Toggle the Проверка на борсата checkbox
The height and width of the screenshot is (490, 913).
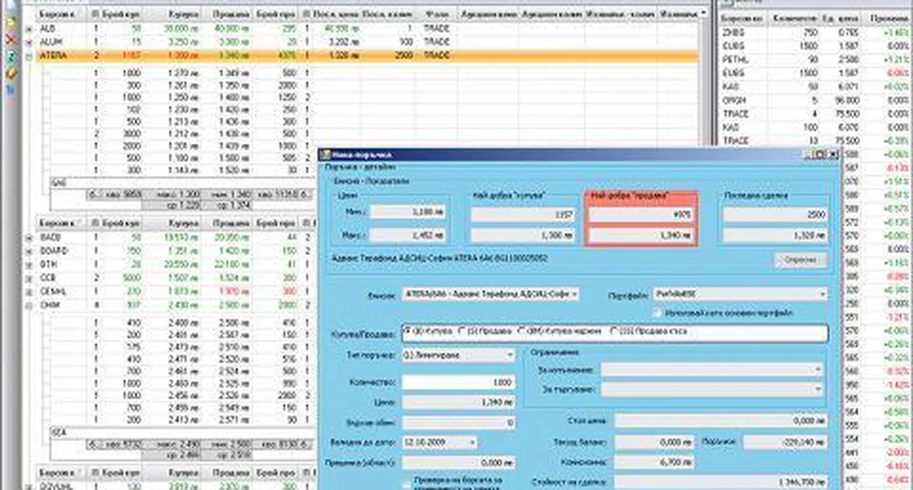coord(407,483)
